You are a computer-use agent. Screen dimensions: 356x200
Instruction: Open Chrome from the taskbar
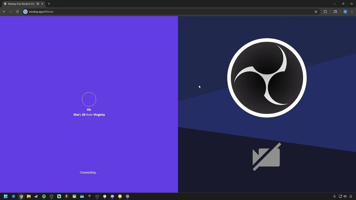point(21,196)
